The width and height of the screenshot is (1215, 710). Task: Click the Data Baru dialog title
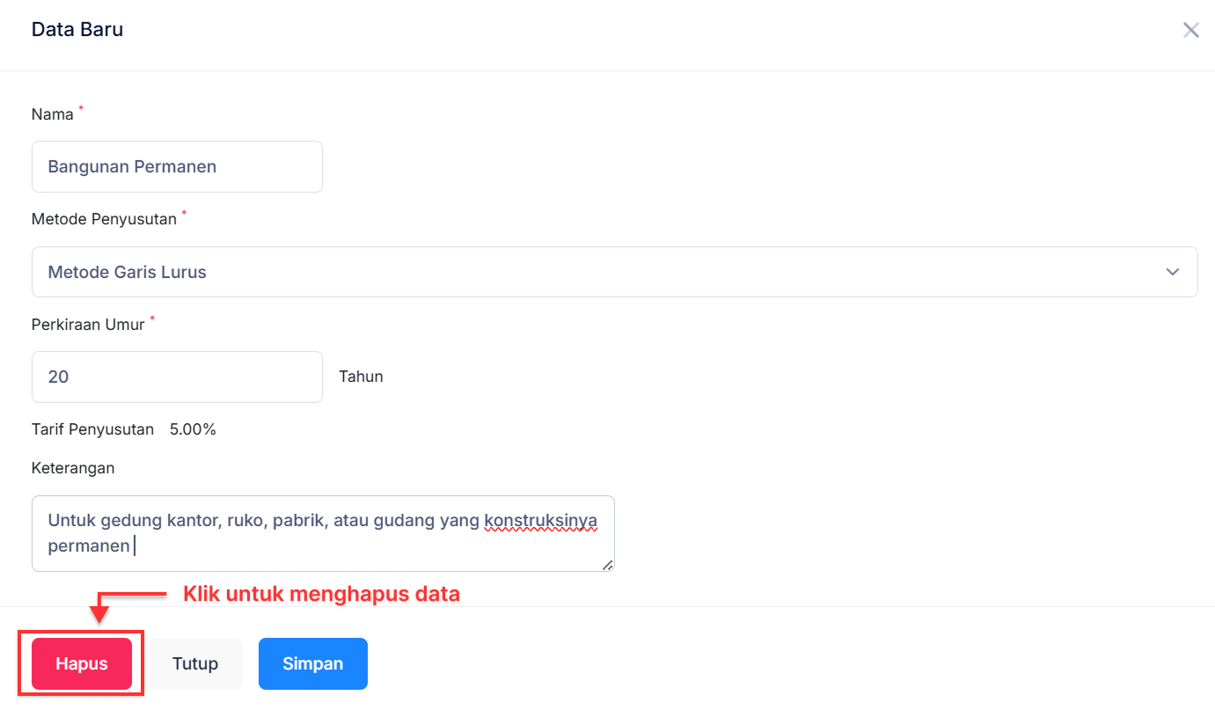click(77, 30)
